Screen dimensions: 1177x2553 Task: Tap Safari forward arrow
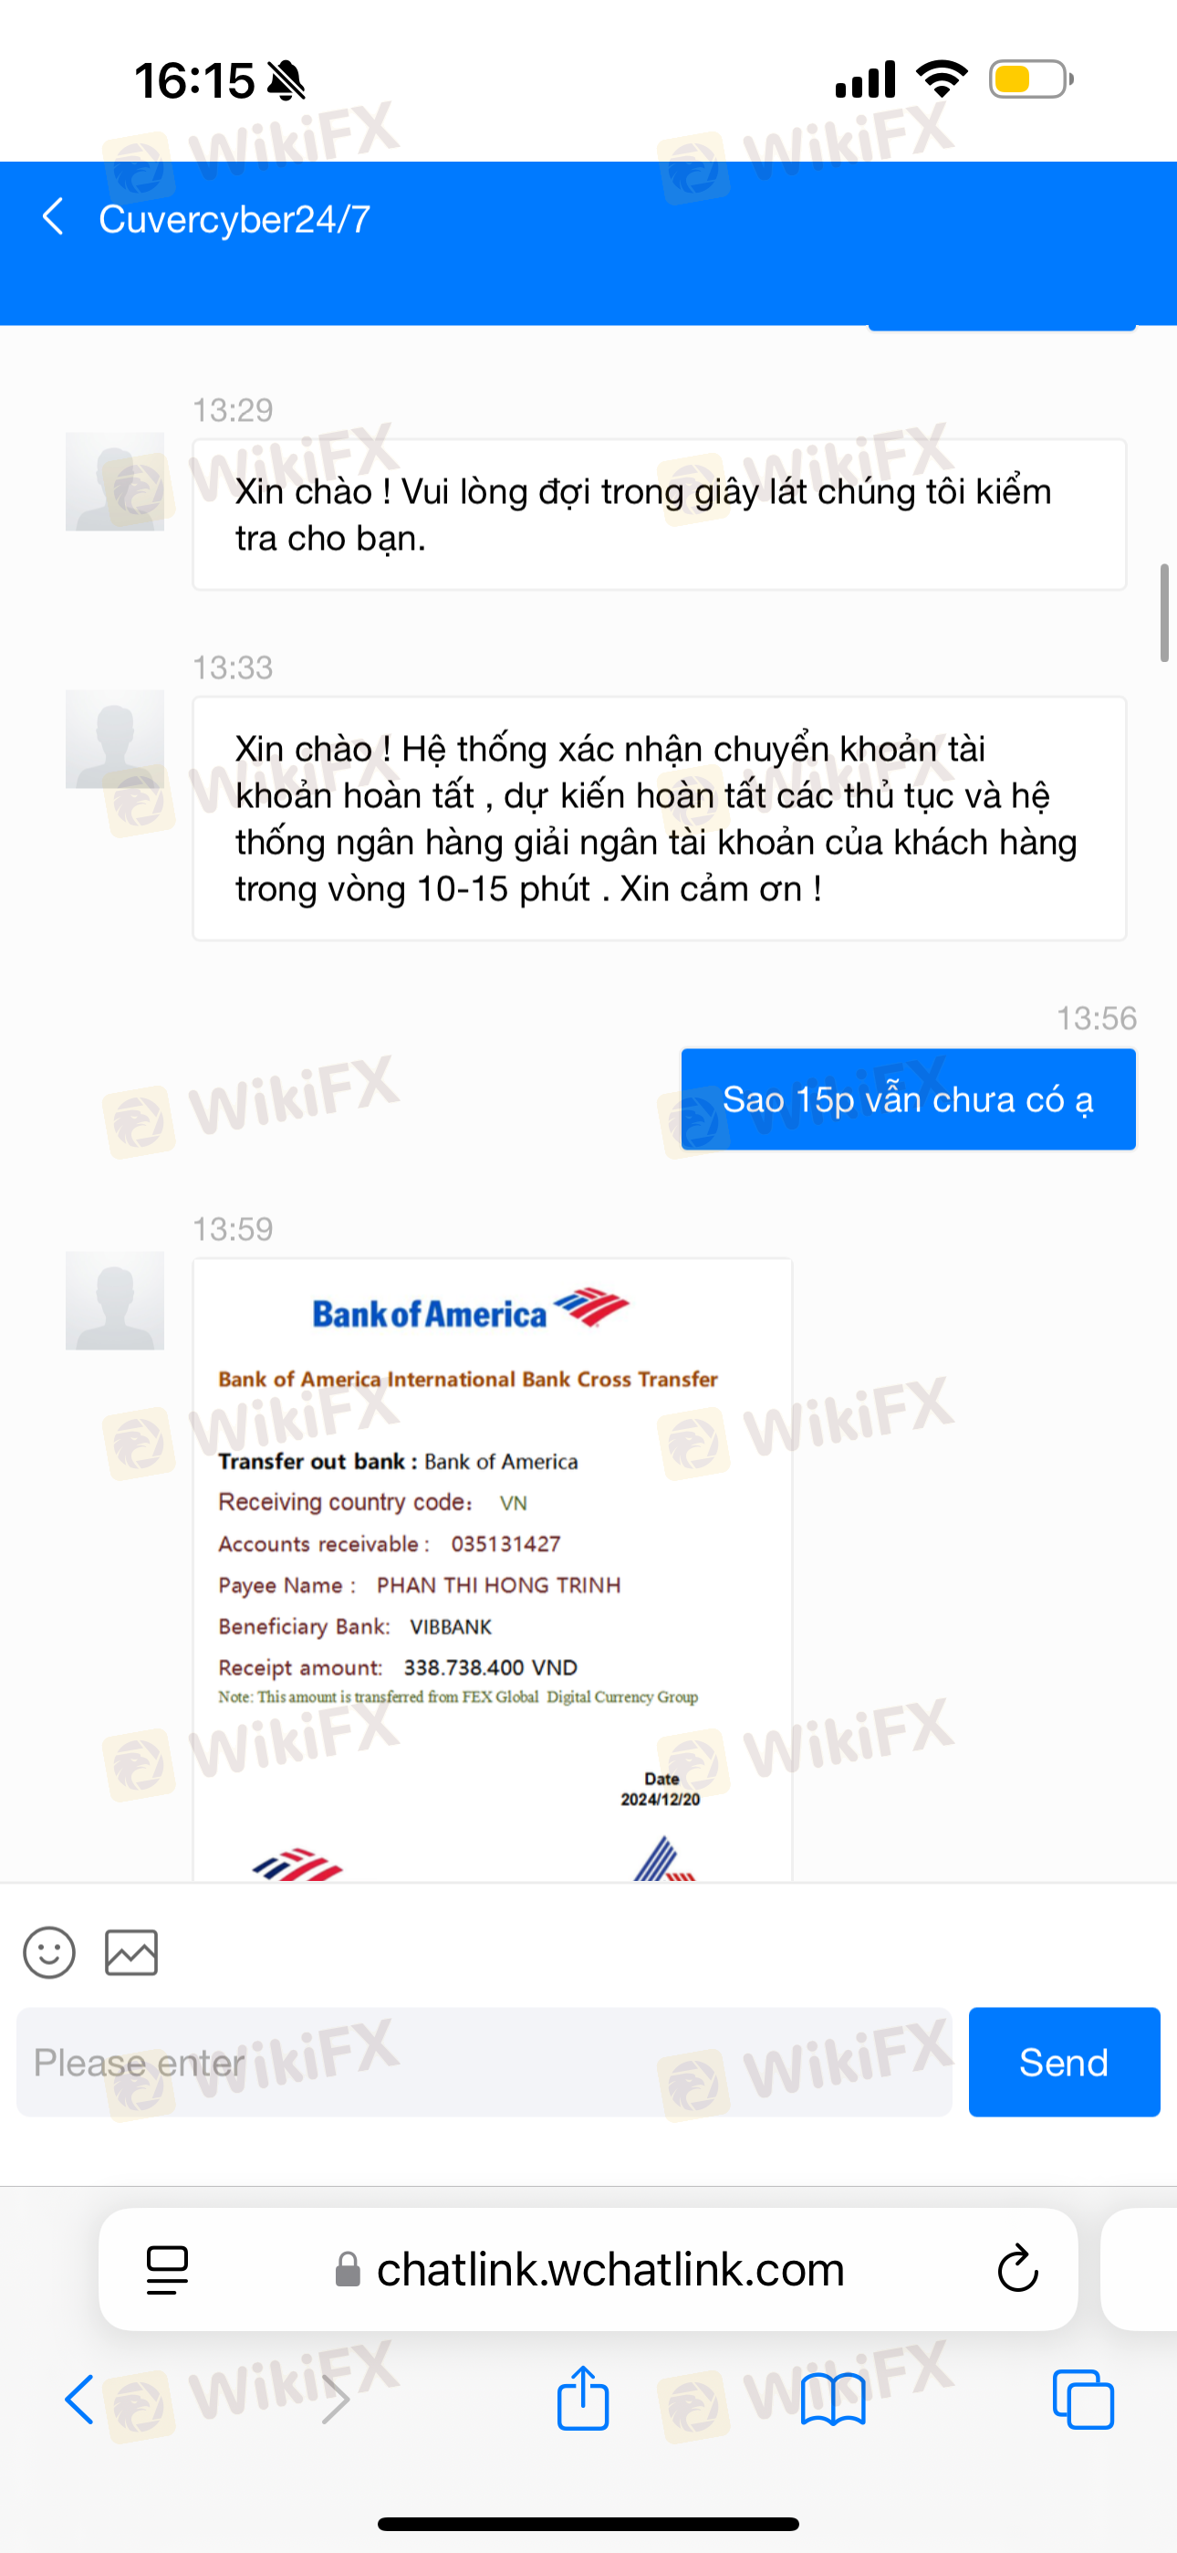coord(336,2401)
